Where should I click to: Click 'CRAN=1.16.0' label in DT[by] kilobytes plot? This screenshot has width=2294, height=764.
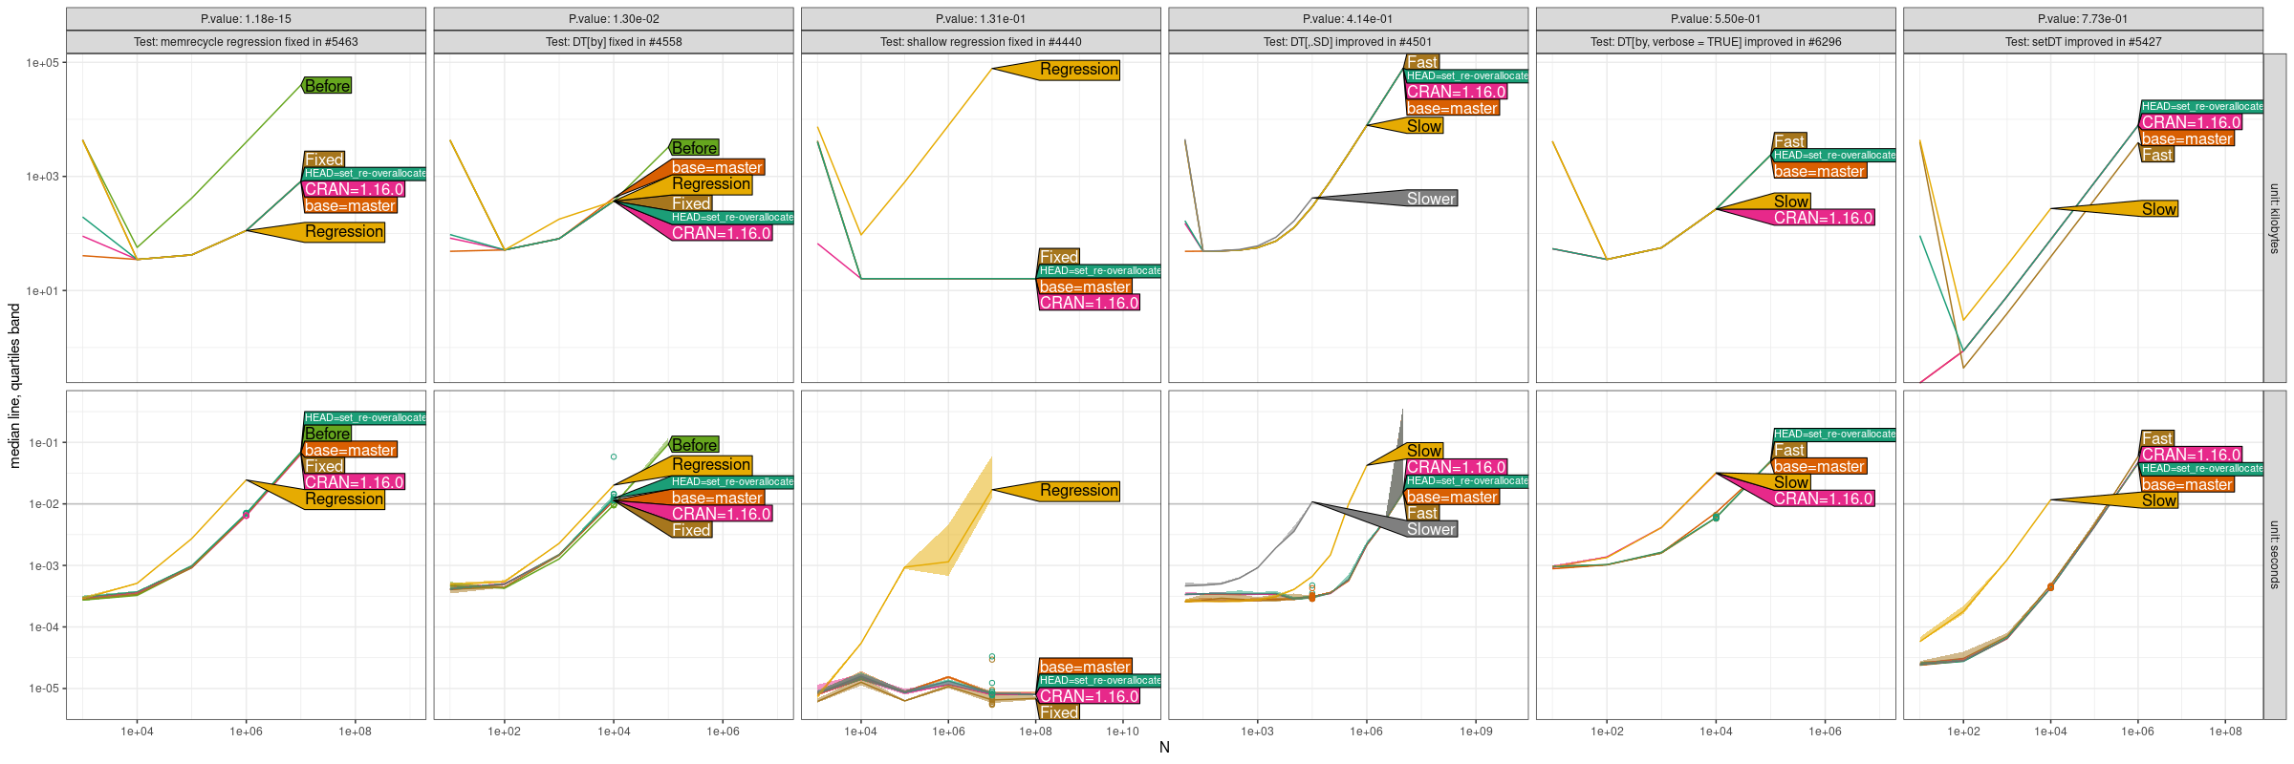(x=722, y=233)
